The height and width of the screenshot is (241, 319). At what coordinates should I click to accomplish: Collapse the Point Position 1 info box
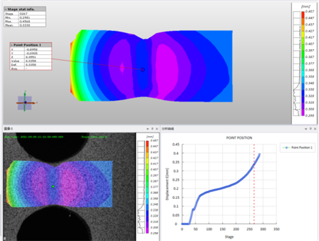11,45
